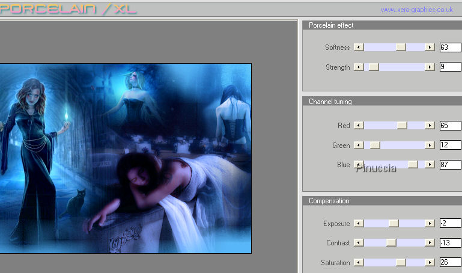The width and height of the screenshot is (462, 273).
Task: Open www.xero-graphics.co.uk link
Action: (416, 10)
